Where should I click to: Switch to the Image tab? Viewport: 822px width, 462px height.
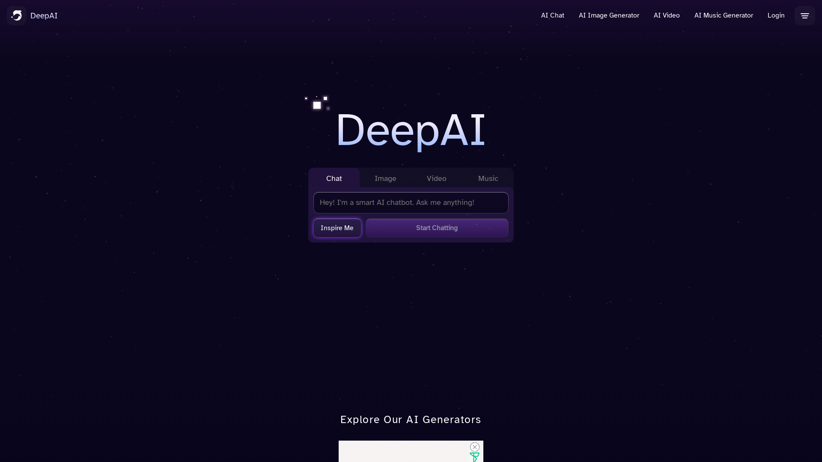pos(385,178)
